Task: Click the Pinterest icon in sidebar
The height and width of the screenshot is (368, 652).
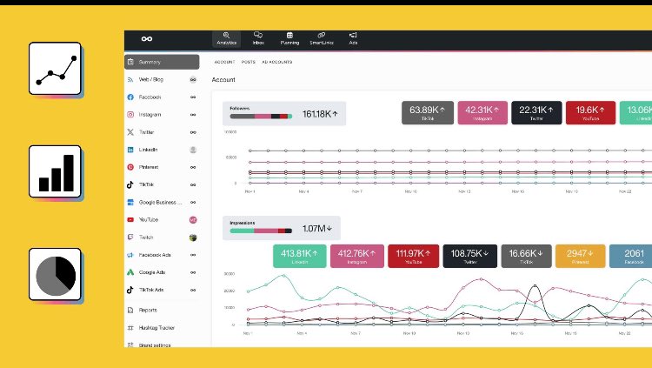Action: pyautogui.click(x=130, y=167)
